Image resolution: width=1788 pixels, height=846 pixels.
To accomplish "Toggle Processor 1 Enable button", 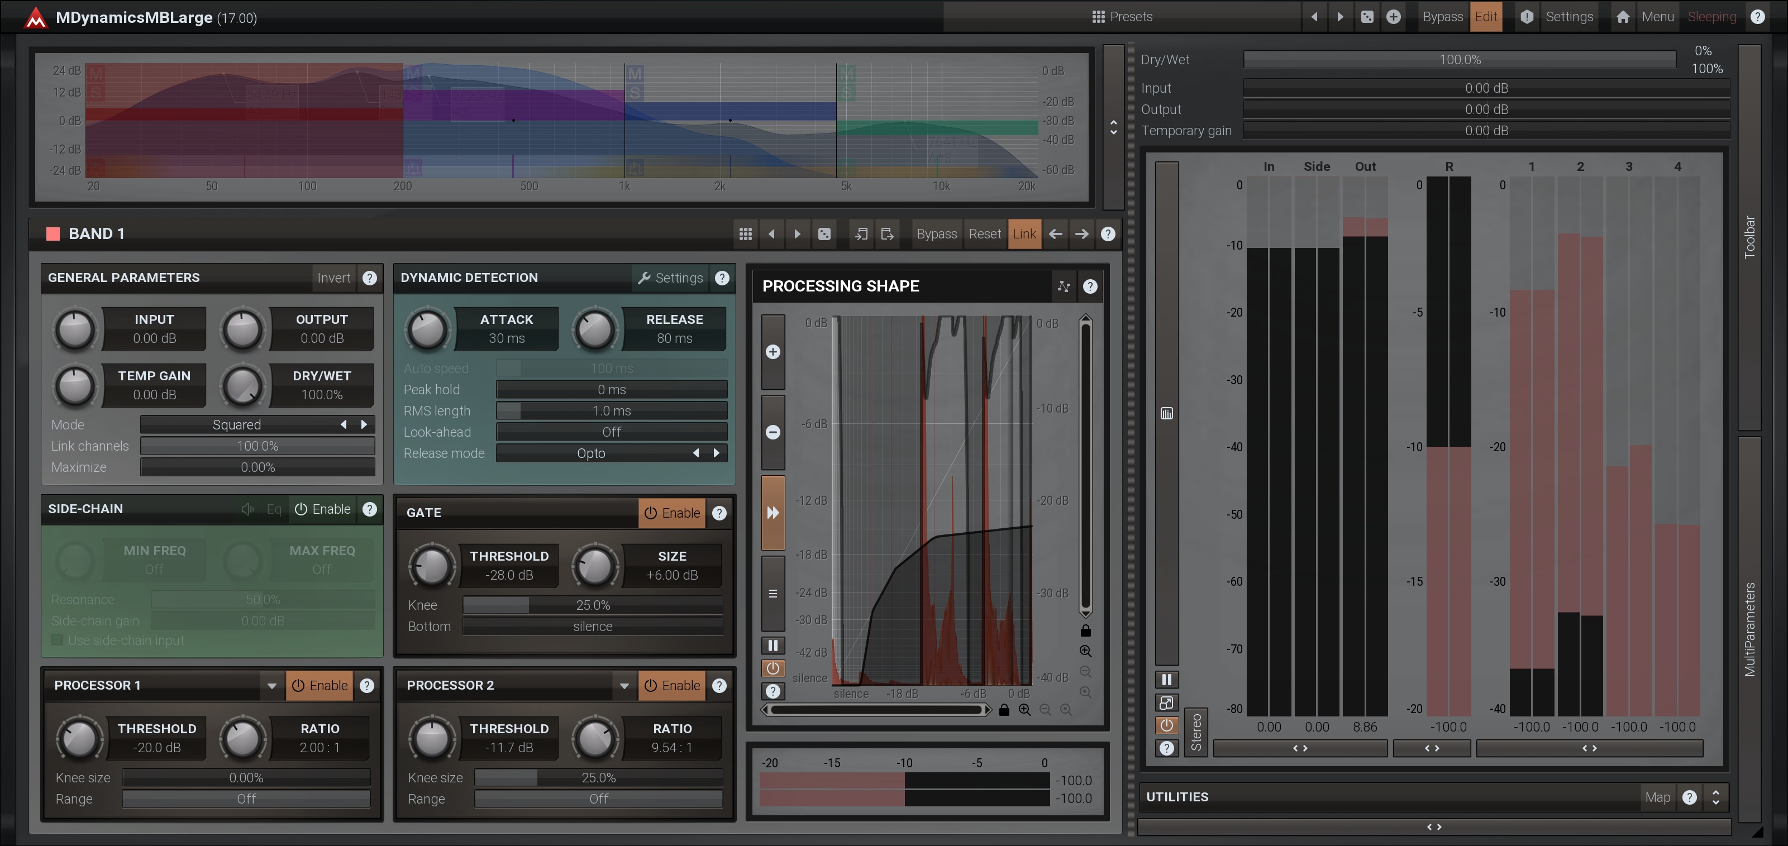I will pyautogui.click(x=320, y=686).
